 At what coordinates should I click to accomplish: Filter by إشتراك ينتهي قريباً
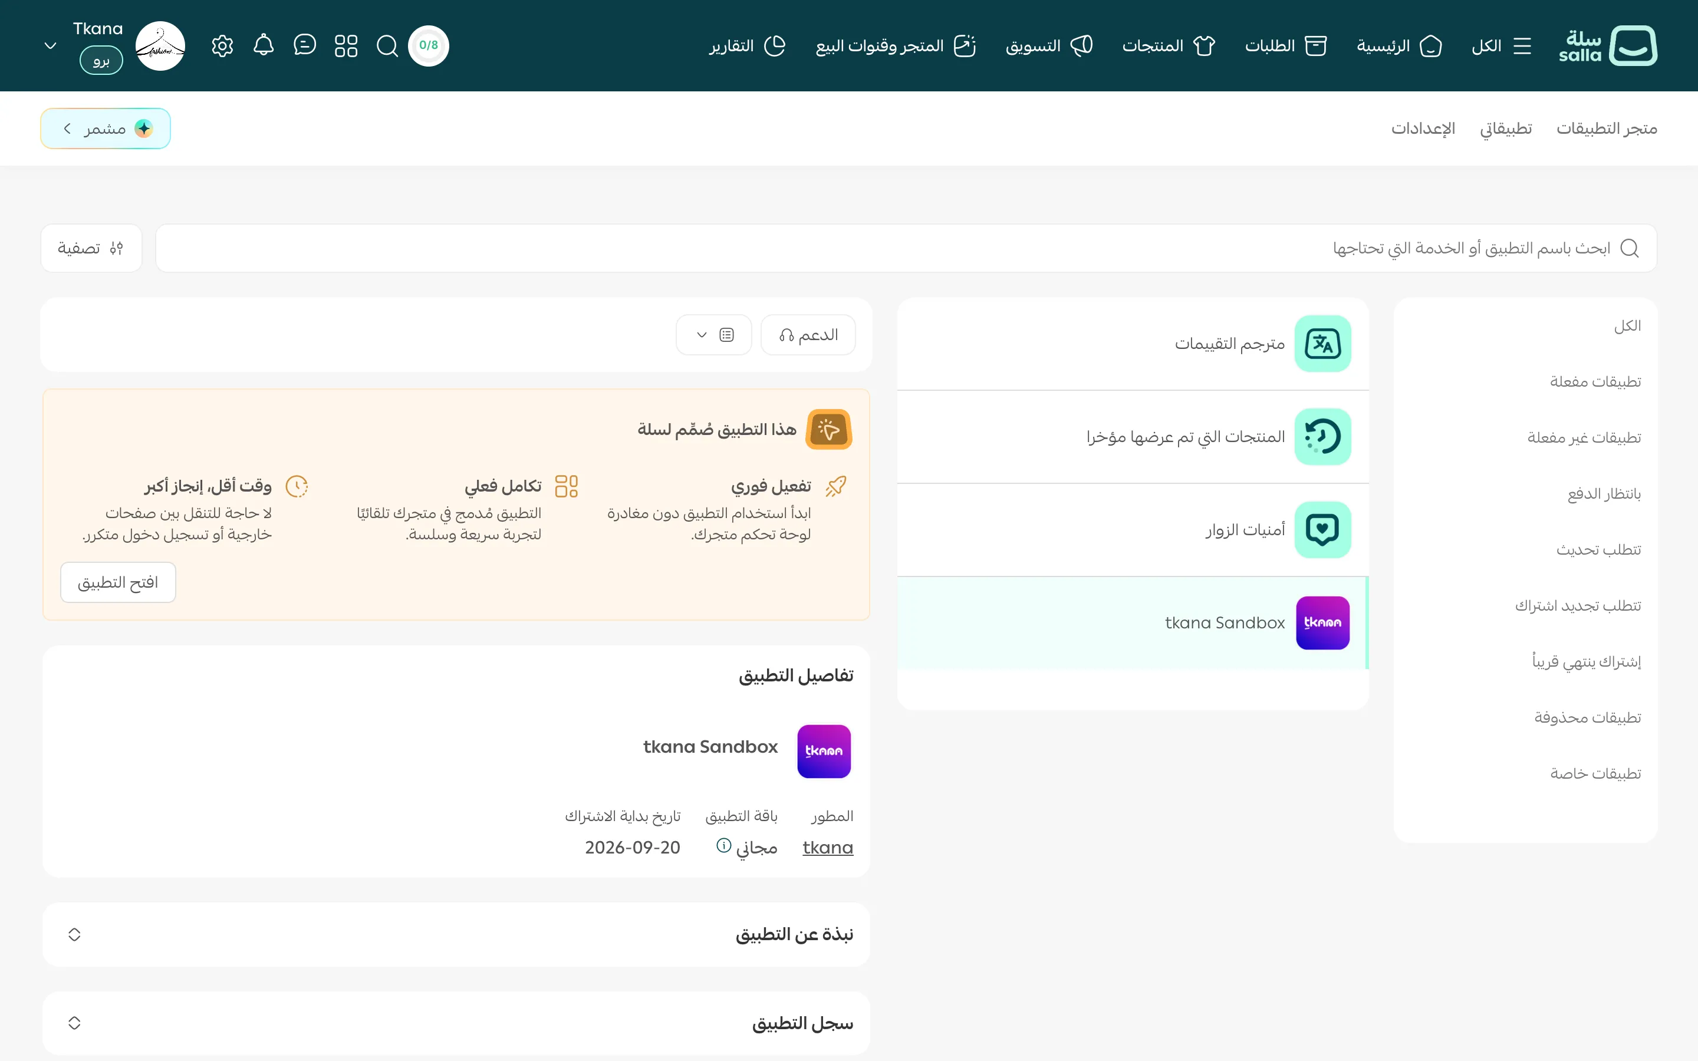pos(1587,662)
